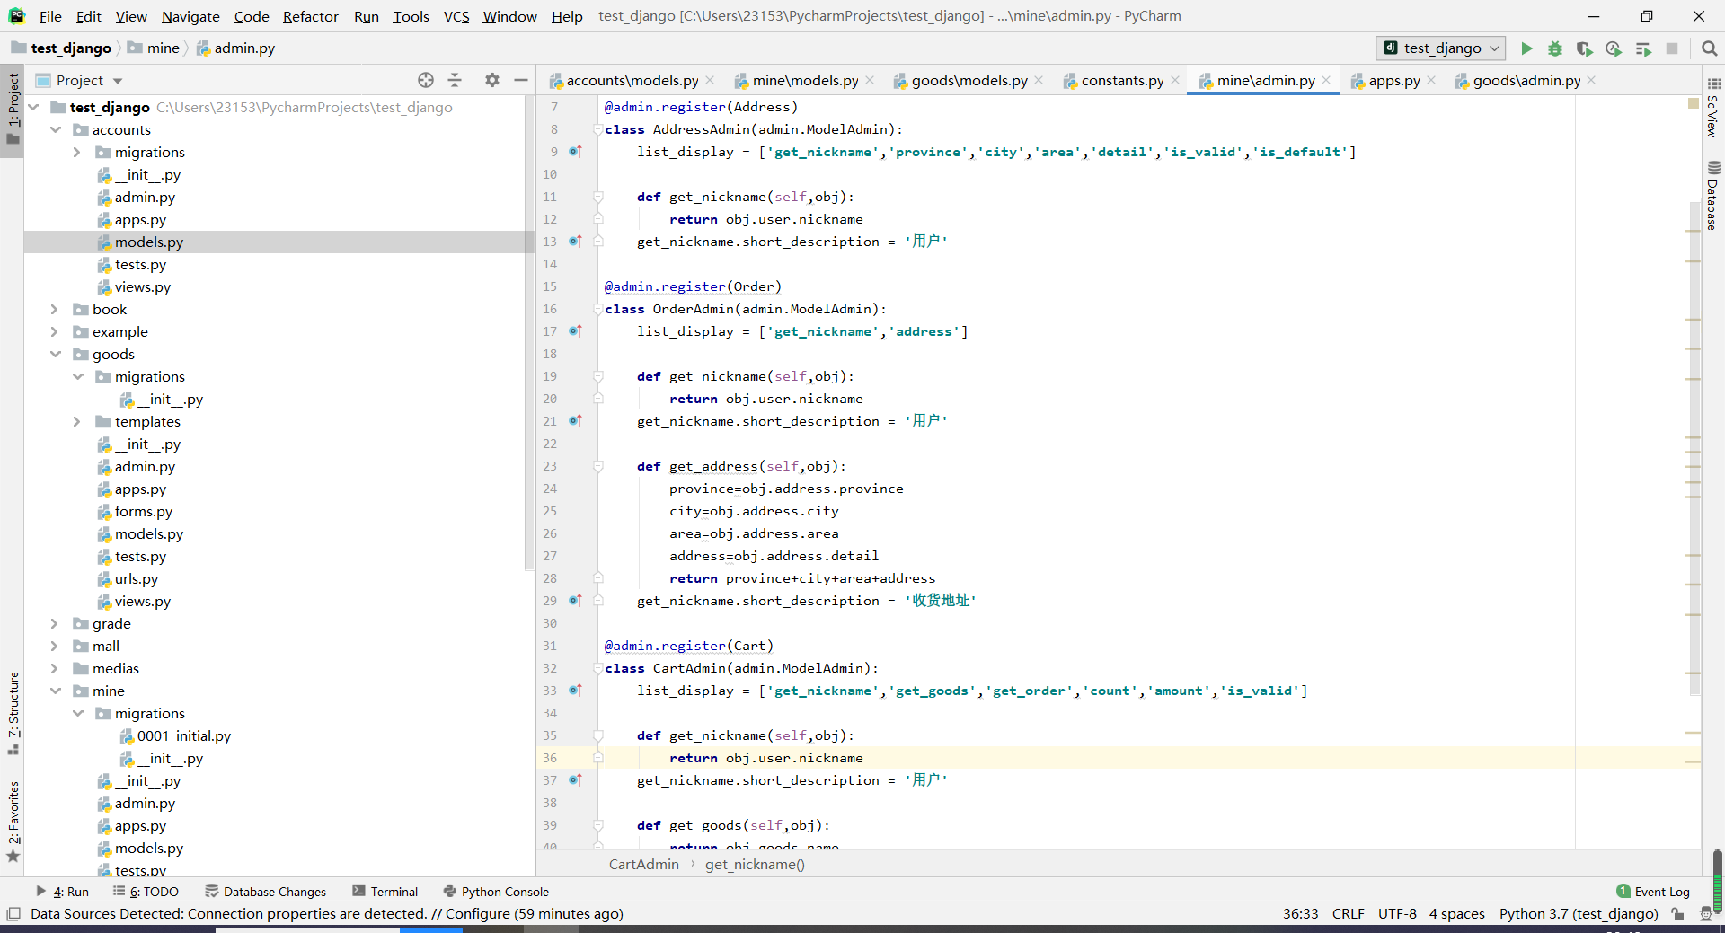The height and width of the screenshot is (933, 1725).
Task: Expand the book folder
Action: pyautogui.click(x=56, y=309)
